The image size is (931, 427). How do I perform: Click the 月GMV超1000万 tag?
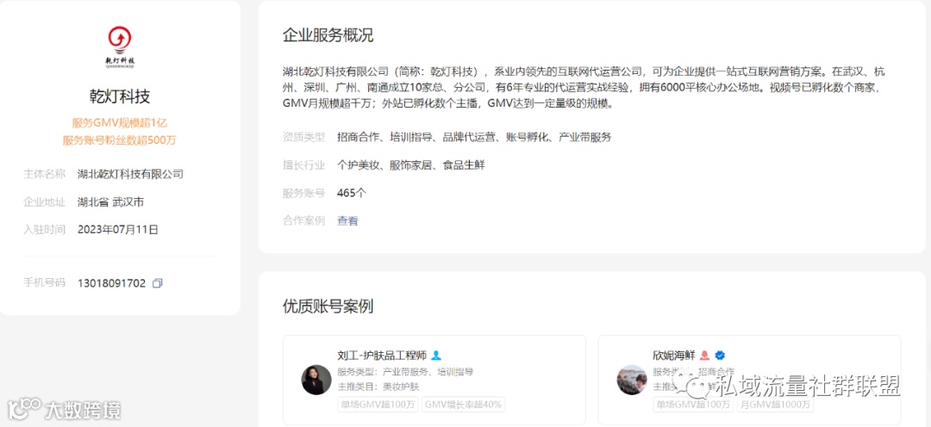(x=776, y=405)
